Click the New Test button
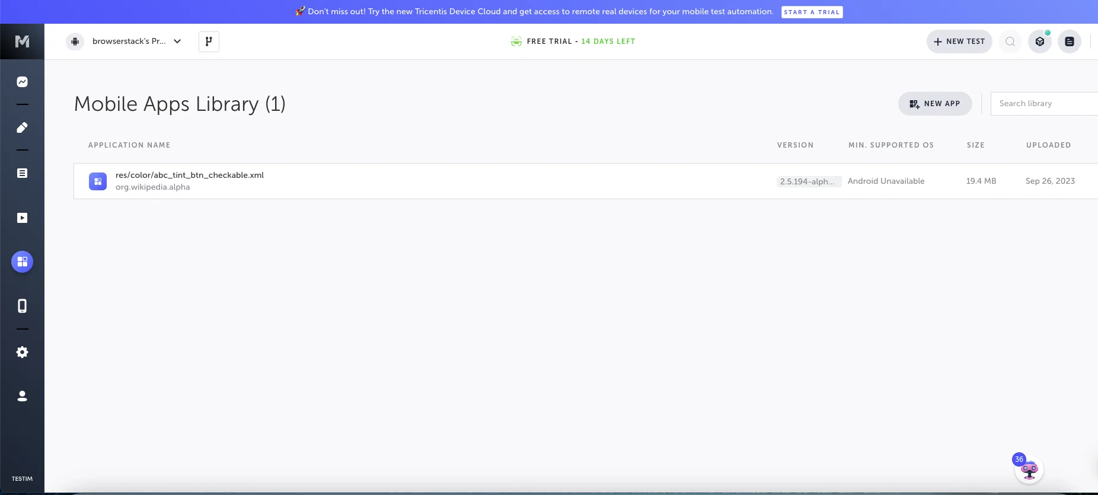1098x495 pixels. [959, 41]
